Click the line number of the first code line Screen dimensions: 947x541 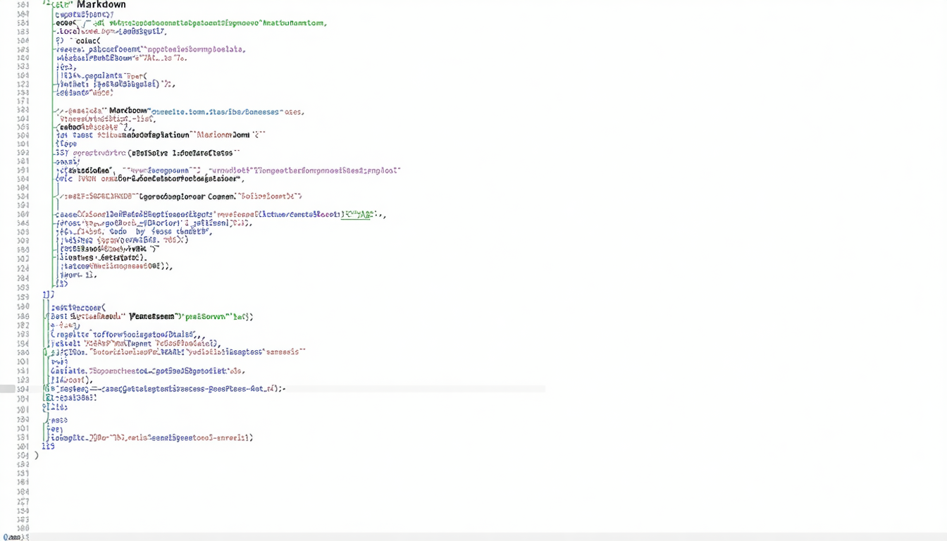(23, 5)
